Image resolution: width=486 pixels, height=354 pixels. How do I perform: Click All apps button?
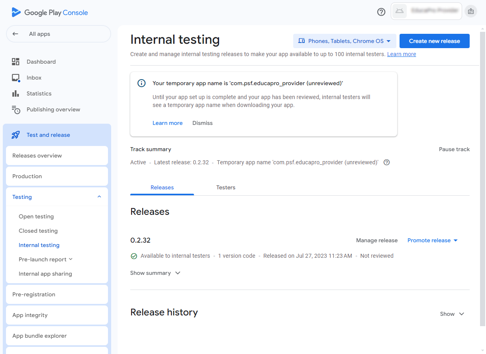coord(58,34)
